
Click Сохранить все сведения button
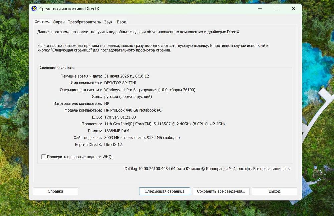tap(221, 191)
